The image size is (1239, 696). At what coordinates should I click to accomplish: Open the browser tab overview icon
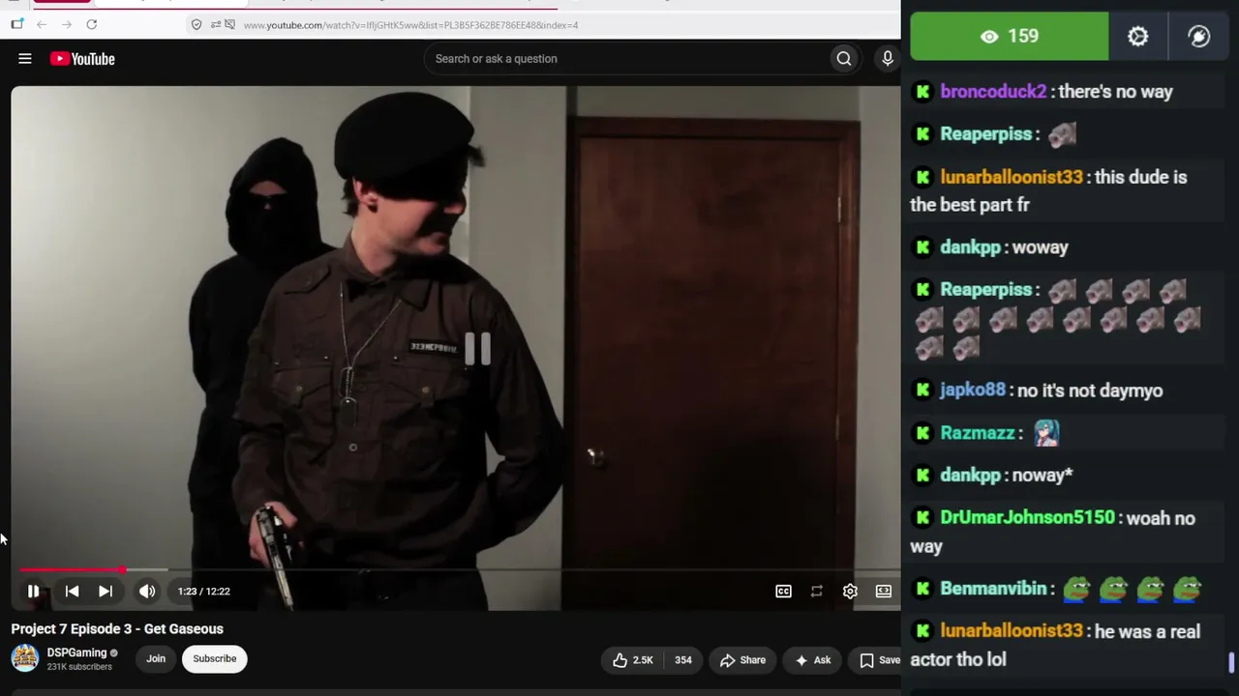click(x=16, y=24)
